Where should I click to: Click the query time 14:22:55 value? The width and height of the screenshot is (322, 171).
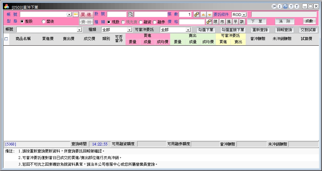(100, 144)
